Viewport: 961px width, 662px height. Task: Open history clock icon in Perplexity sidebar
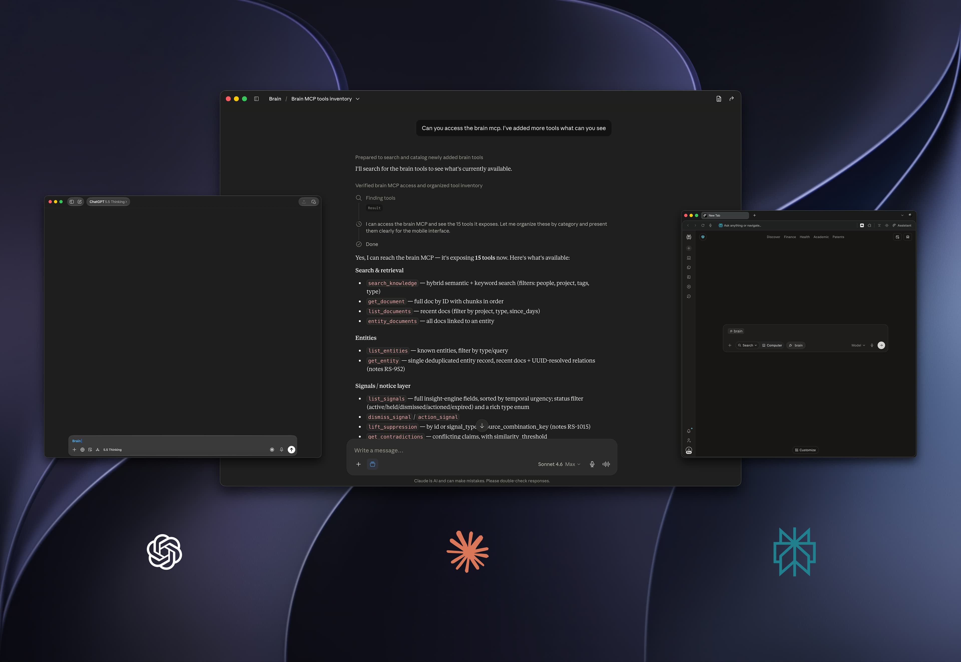[x=689, y=297]
